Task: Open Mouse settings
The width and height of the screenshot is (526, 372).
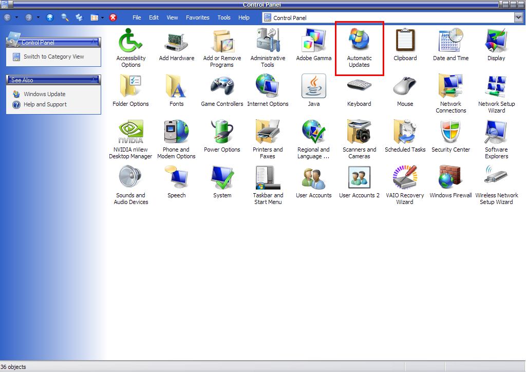Action: pos(405,86)
